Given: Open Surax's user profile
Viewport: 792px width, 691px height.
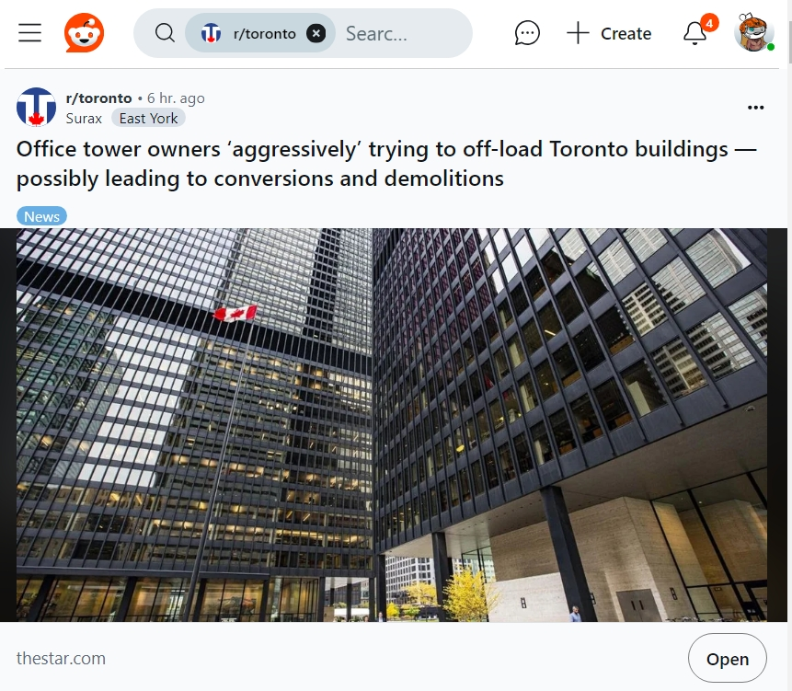Looking at the screenshot, I should tap(84, 118).
